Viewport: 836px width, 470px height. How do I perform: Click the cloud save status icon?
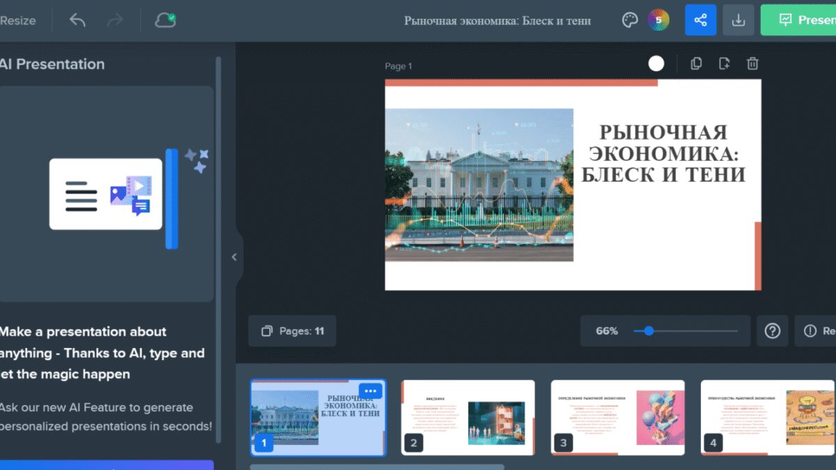coord(165,20)
